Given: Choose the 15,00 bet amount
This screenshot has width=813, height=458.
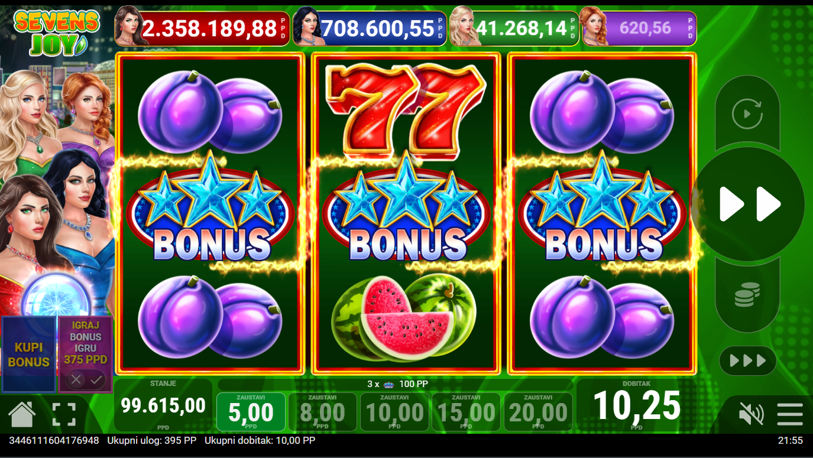Looking at the screenshot, I should [467, 412].
